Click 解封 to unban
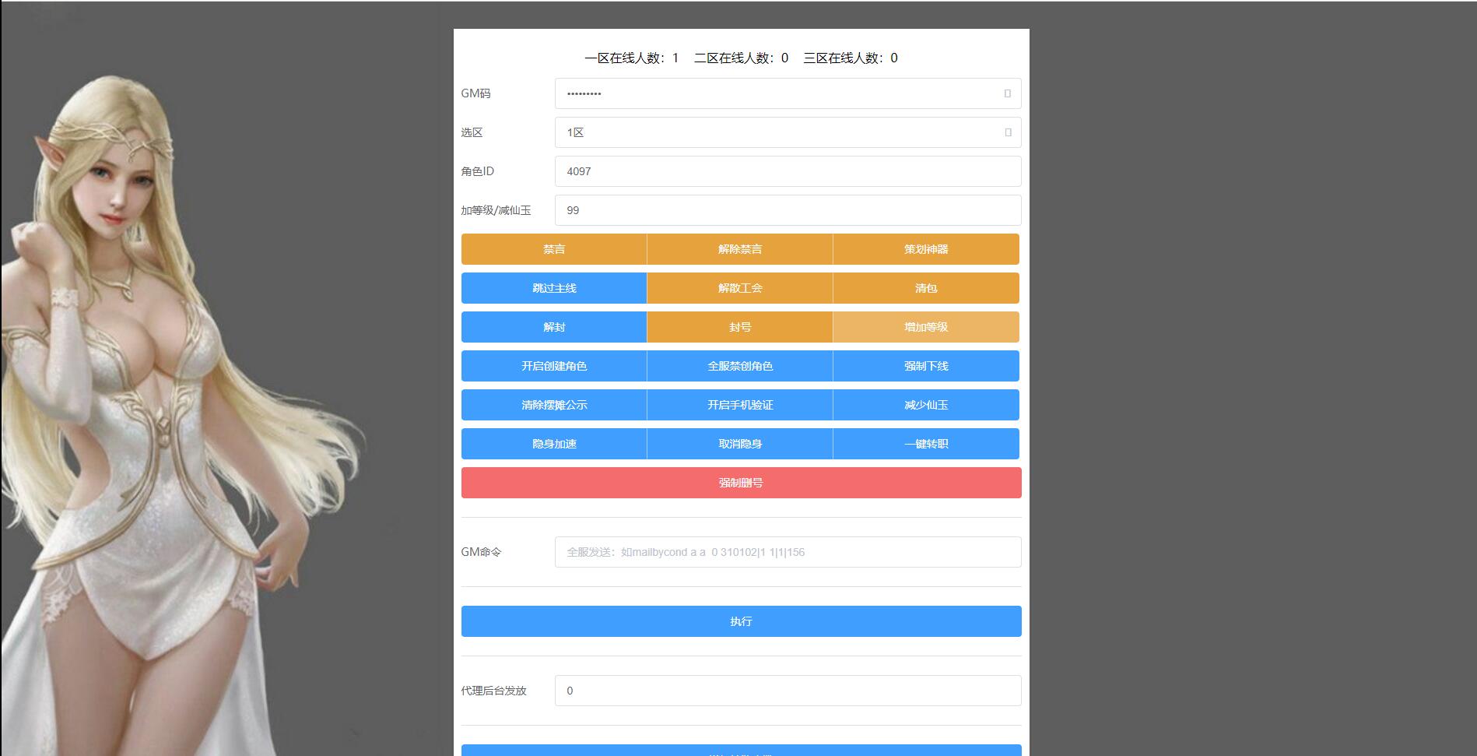The width and height of the screenshot is (1477, 756). (554, 327)
